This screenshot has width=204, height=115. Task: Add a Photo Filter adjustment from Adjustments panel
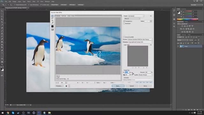188,29
